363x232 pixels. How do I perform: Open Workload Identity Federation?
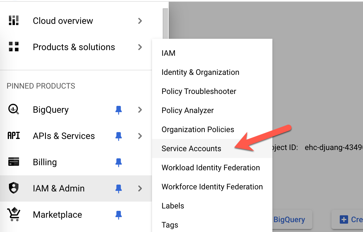click(210, 167)
